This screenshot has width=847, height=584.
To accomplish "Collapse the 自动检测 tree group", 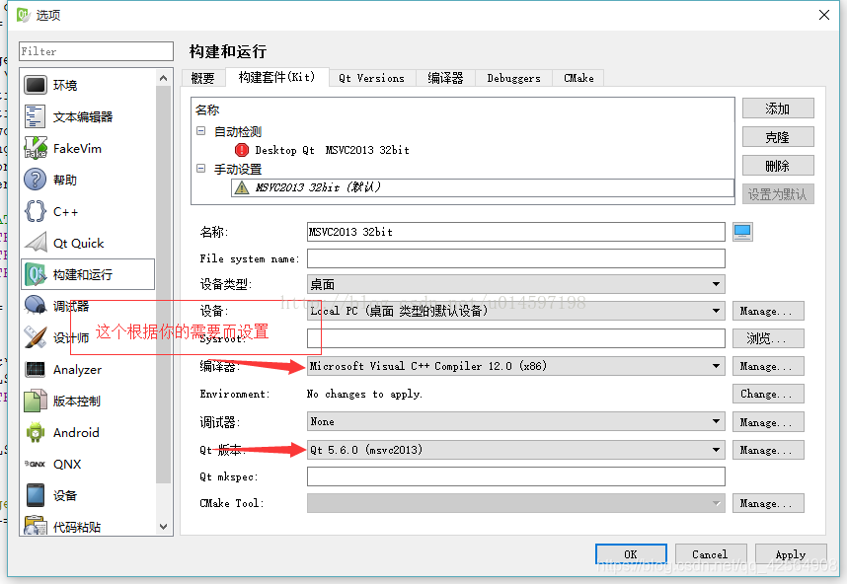I will click(201, 131).
